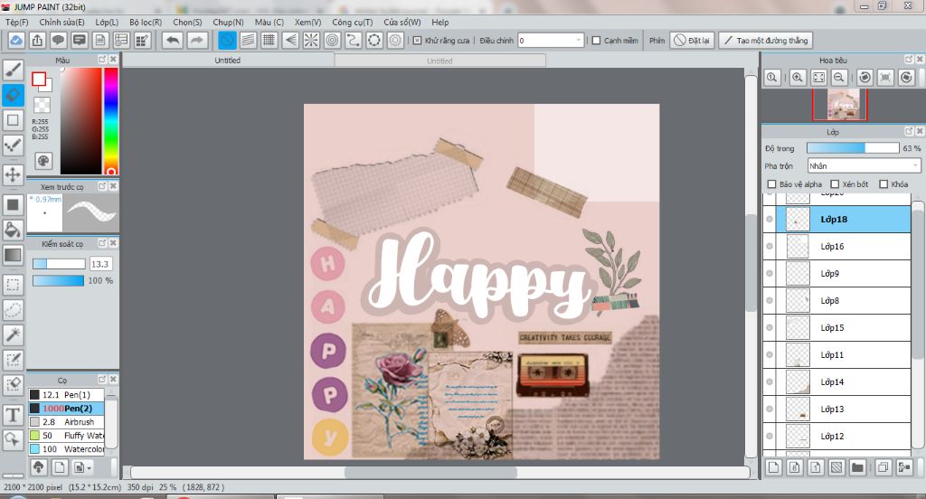Select the Pen(1) brush
The height and width of the screenshot is (499, 926).
[x=66, y=394]
